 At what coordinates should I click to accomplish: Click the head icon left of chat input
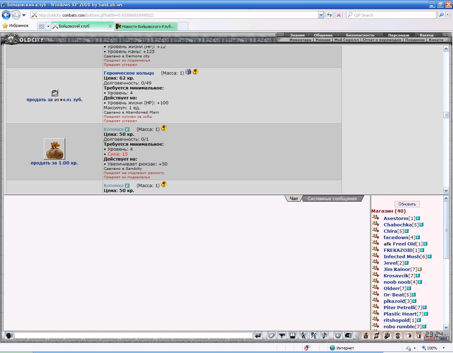coord(9,335)
